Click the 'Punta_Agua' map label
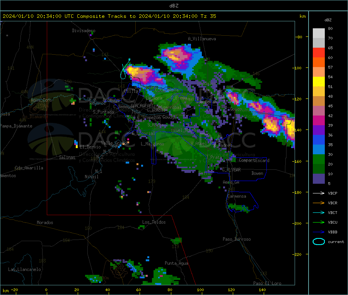The image size is (348, 295). 176,263
